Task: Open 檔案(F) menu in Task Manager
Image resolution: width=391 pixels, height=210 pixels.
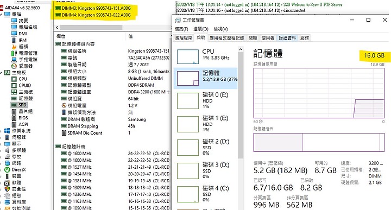Action: 181,29
